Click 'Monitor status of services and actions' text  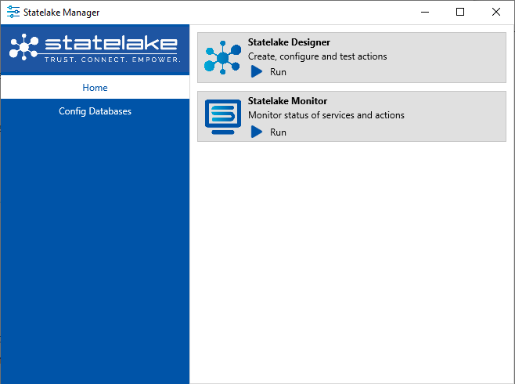click(x=326, y=115)
